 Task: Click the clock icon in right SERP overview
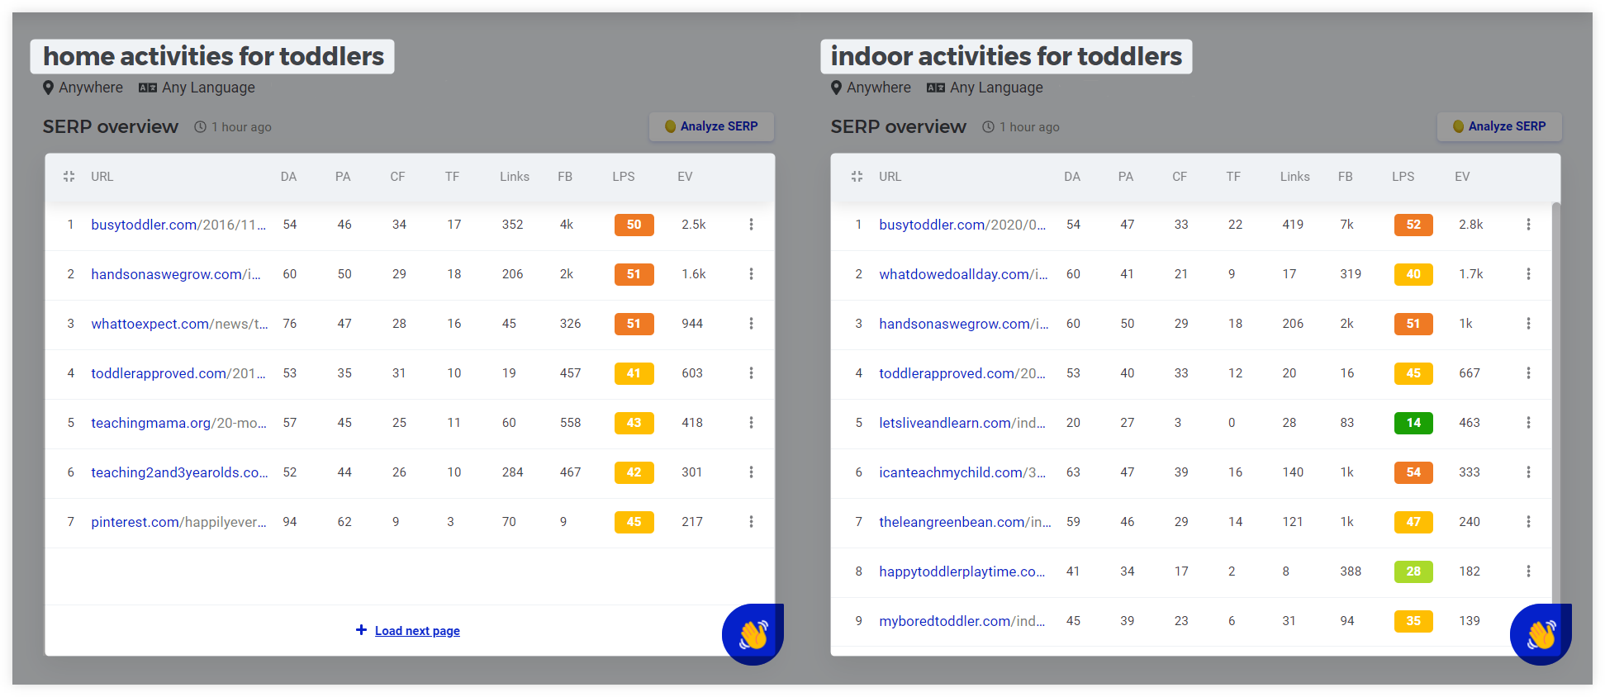pos(988,127)
